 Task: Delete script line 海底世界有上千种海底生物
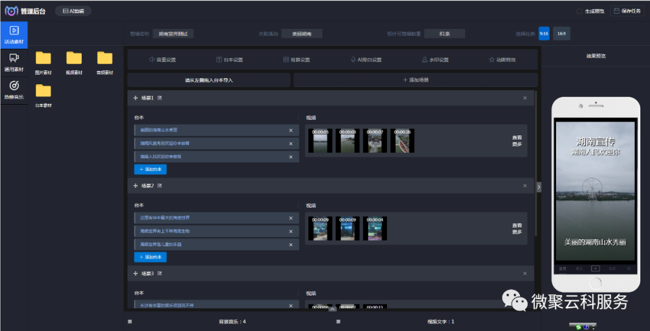(291, 232)
